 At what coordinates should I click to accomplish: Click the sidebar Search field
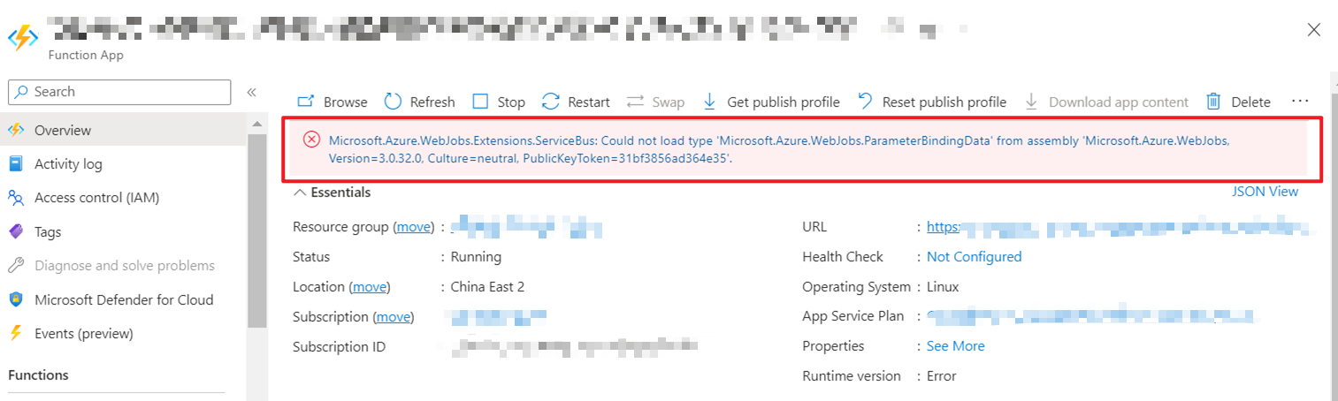pyautogui.click(x=119, y=92)
